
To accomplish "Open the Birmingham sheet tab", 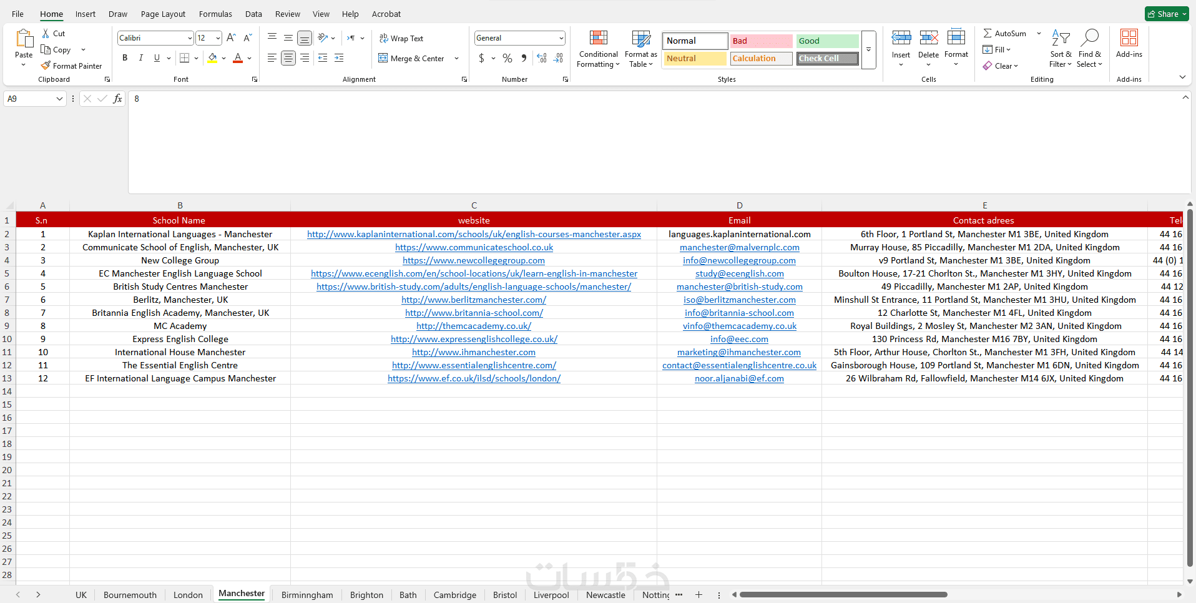I will pyautogui.click(x=307, y=595).
